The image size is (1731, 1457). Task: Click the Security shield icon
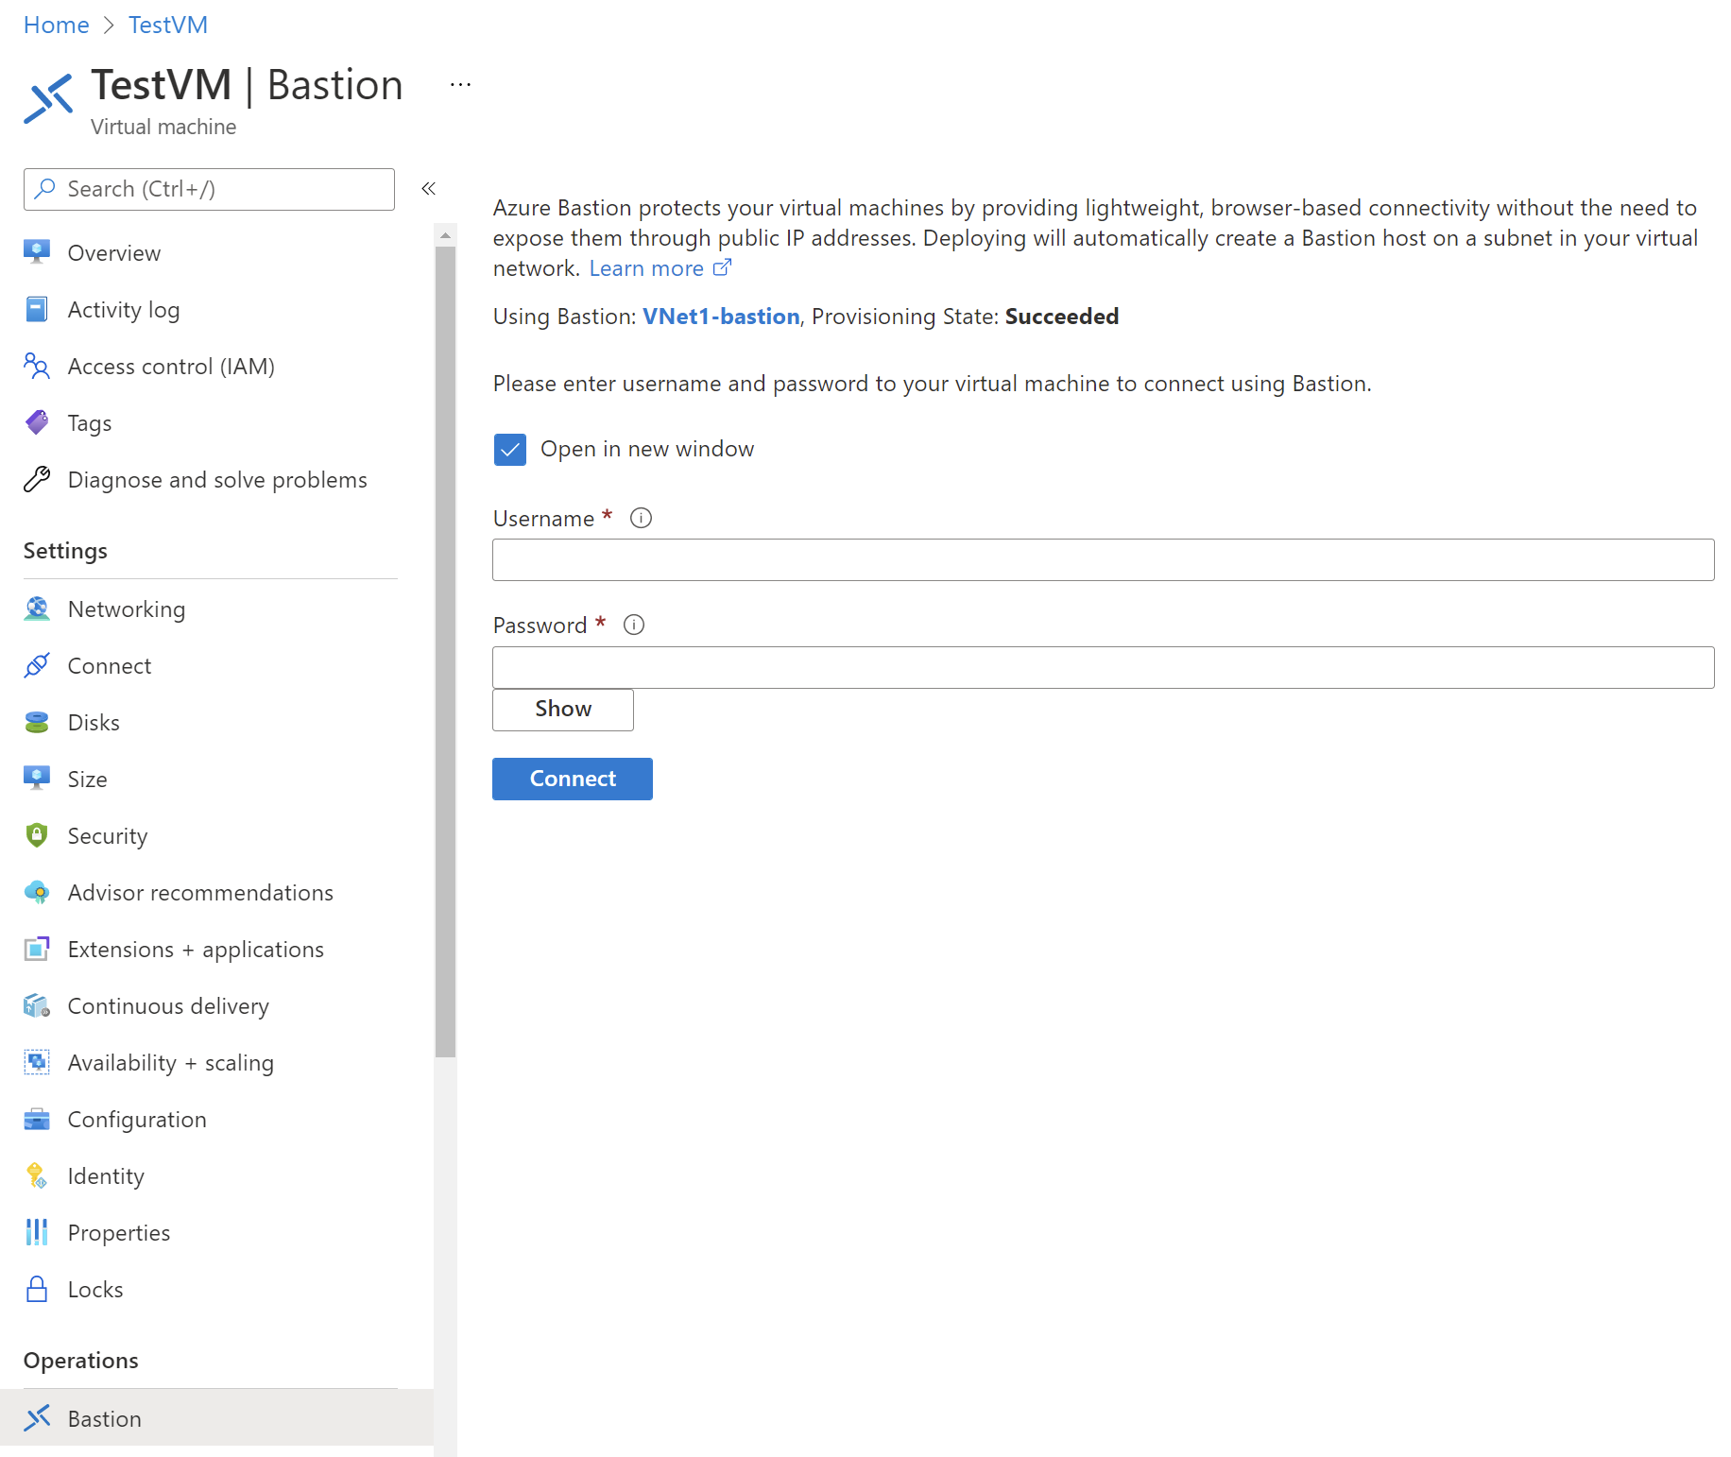click(37, 836)
